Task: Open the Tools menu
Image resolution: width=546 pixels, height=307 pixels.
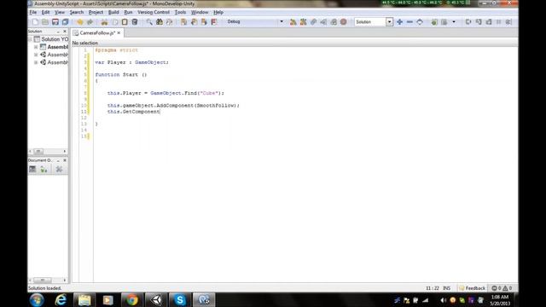Action: coord(180,12)
